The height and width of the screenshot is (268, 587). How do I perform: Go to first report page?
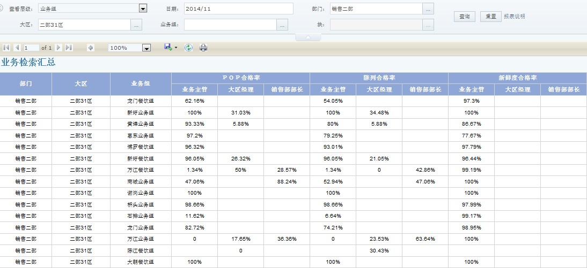6,48
